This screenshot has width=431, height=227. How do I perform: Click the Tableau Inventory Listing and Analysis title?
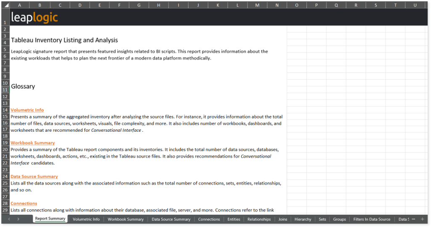click(x=64, y=40)
